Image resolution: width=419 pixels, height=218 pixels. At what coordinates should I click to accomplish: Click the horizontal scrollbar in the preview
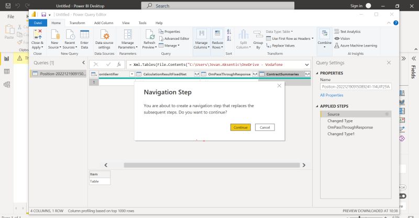[212, 165]
